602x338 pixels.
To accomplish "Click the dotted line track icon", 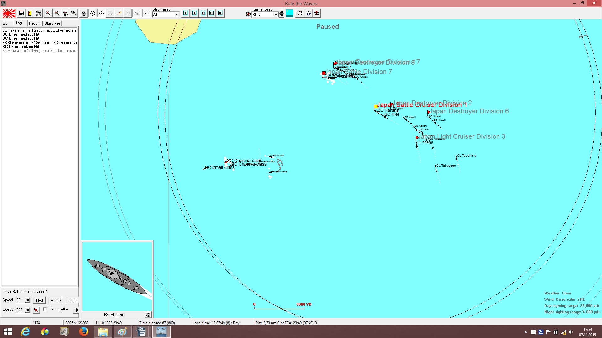I will tap(146, 13).
